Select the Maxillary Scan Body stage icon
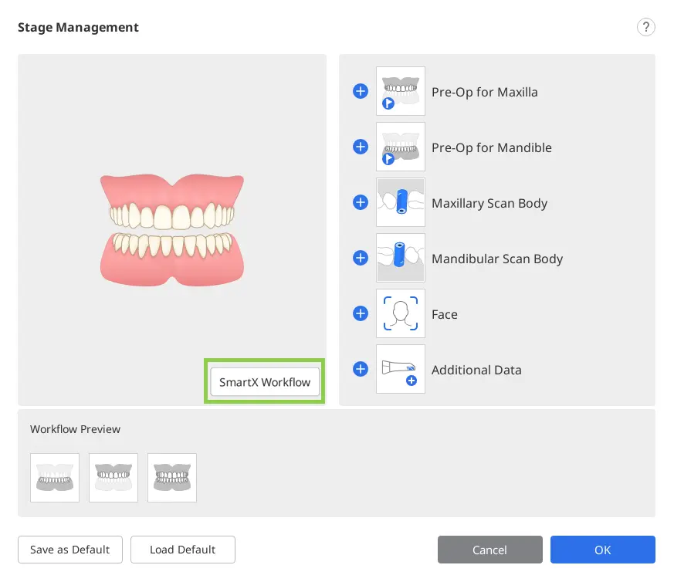Image resolution: width=674 pixels, height=582 pixels. click(x=400, y=202)
